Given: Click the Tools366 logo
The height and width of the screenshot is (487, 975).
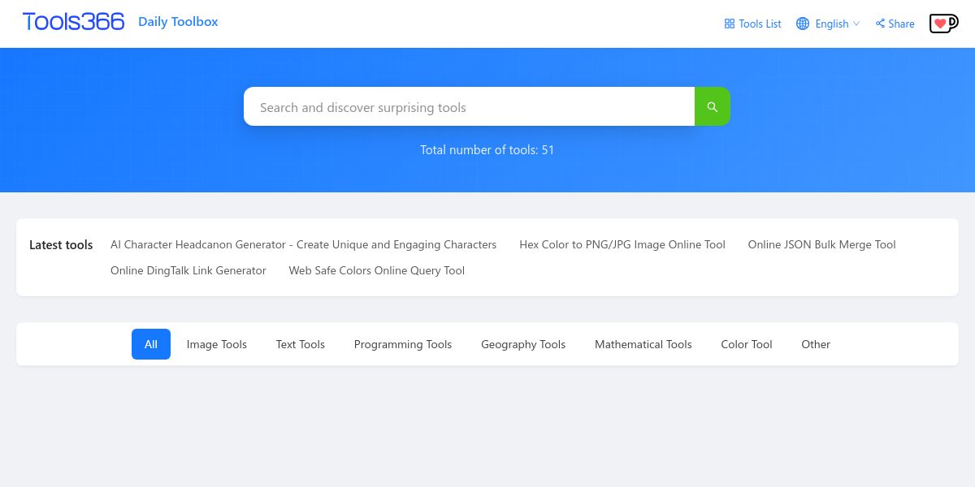Looking at the screenshot, I should (73, 22).
